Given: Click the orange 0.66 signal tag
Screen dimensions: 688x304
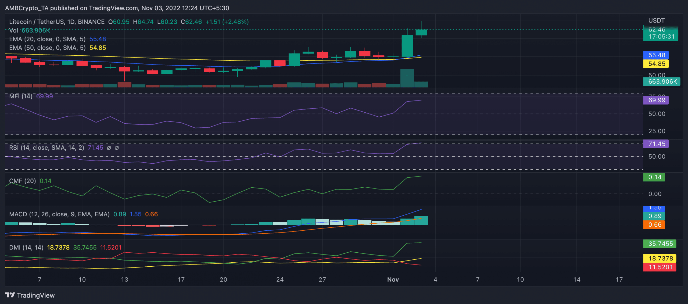Looking at the screenshot, I should [654, 225].
